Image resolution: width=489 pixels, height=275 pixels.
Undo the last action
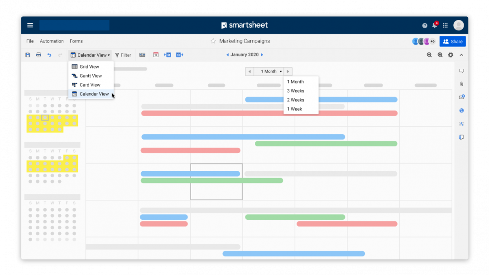pos(49,54)
